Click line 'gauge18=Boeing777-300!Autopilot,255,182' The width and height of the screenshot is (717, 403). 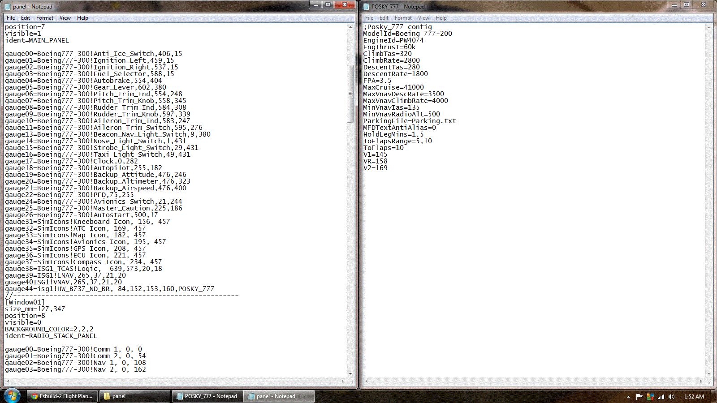pos(83,168)
